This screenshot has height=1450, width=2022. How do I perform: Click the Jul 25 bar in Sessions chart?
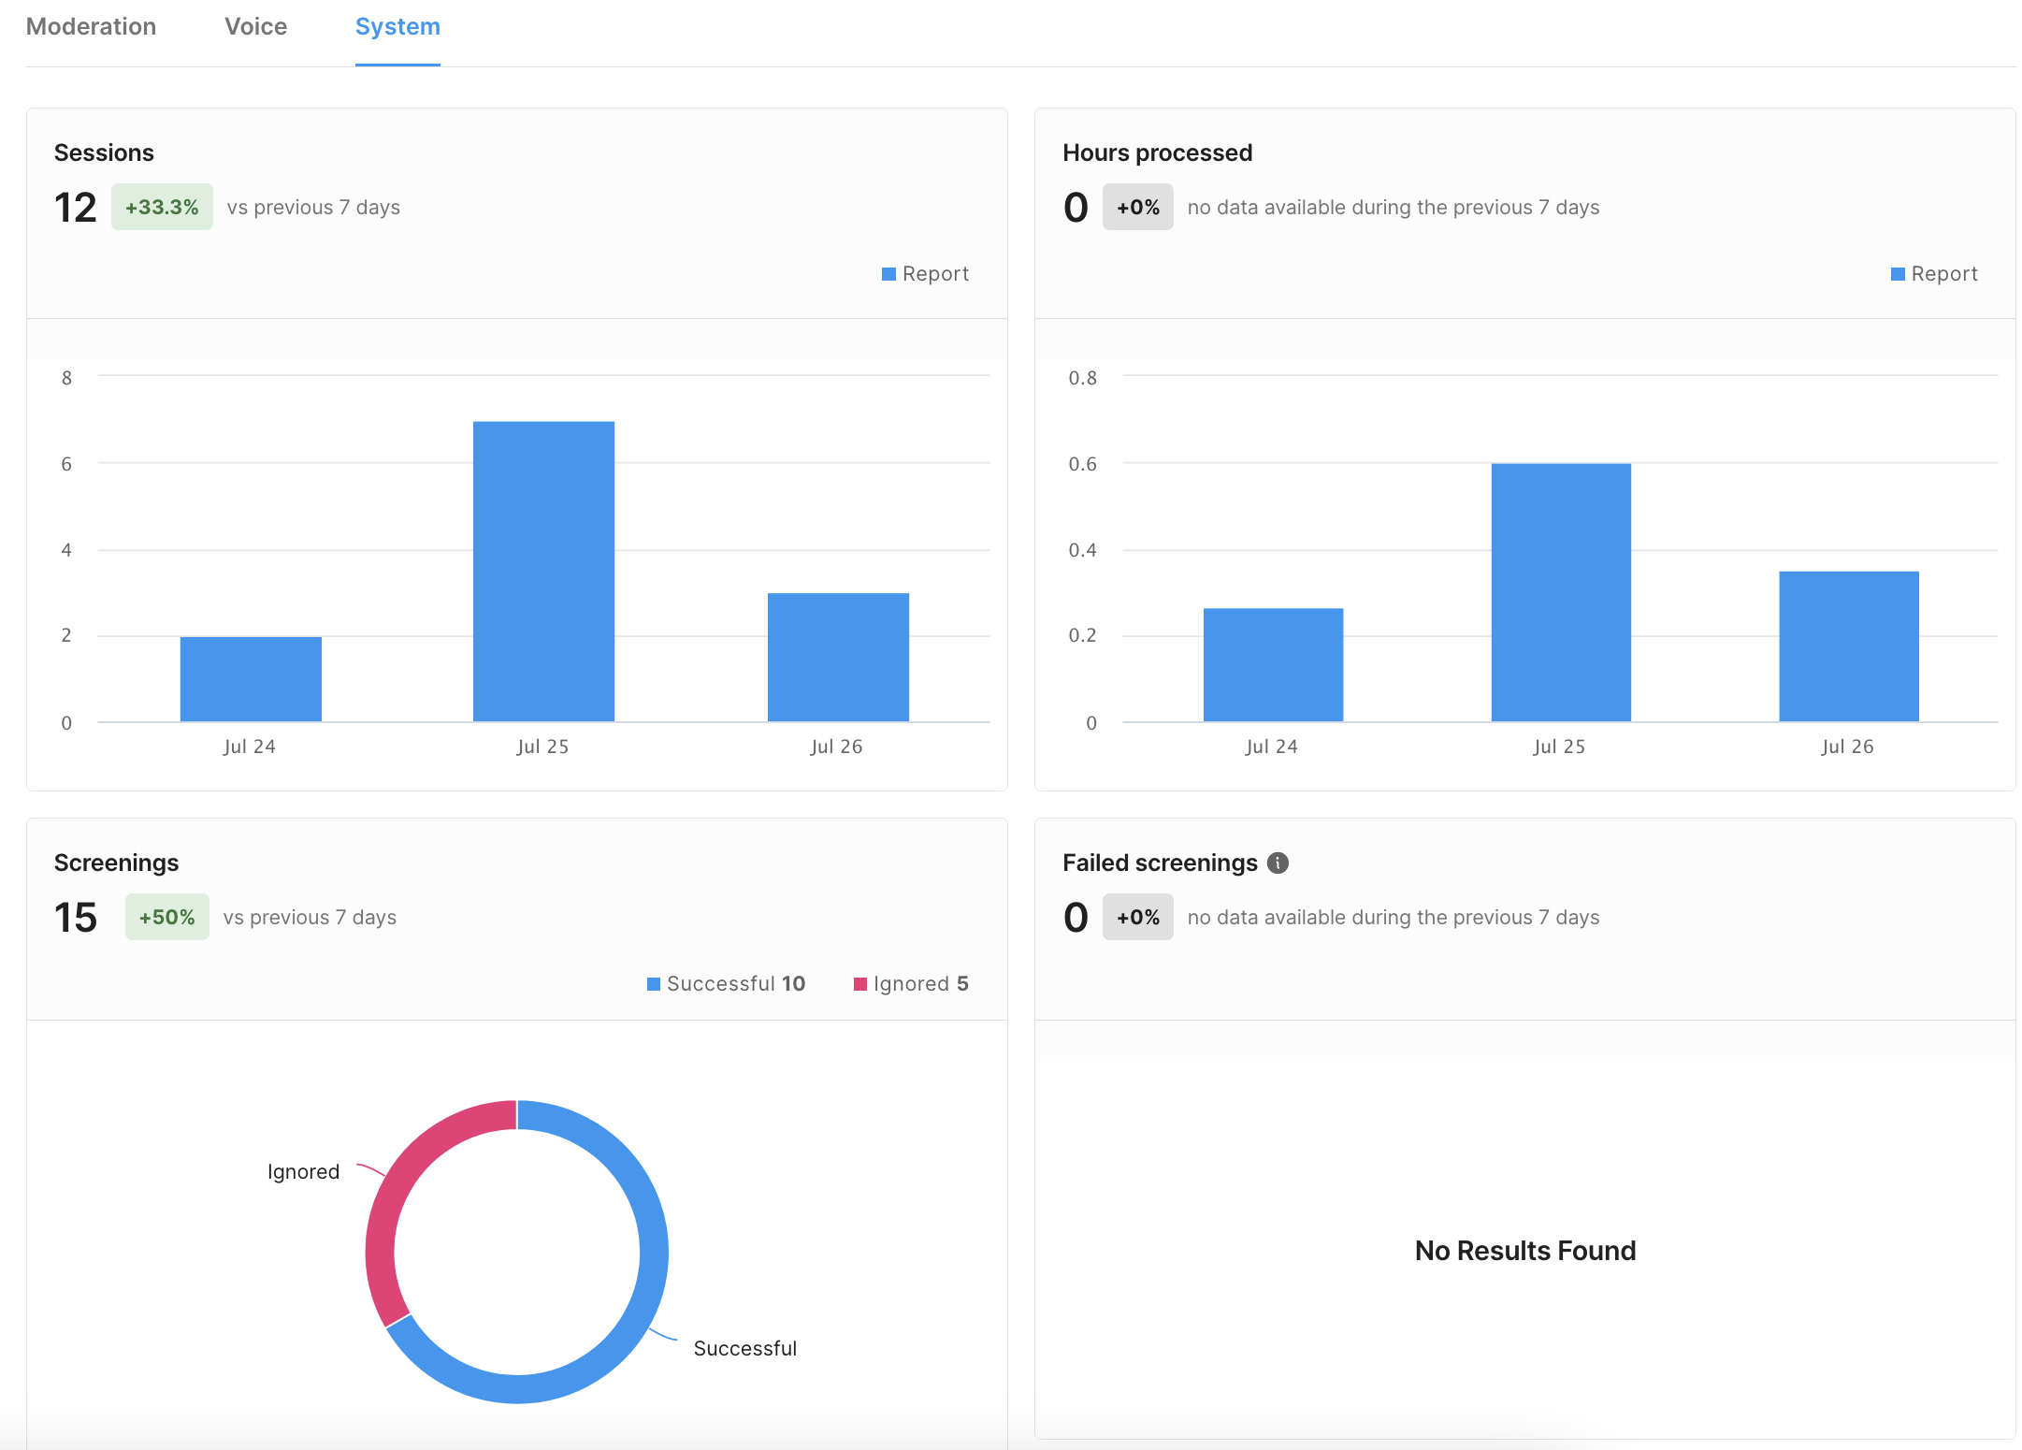point(543,571)
